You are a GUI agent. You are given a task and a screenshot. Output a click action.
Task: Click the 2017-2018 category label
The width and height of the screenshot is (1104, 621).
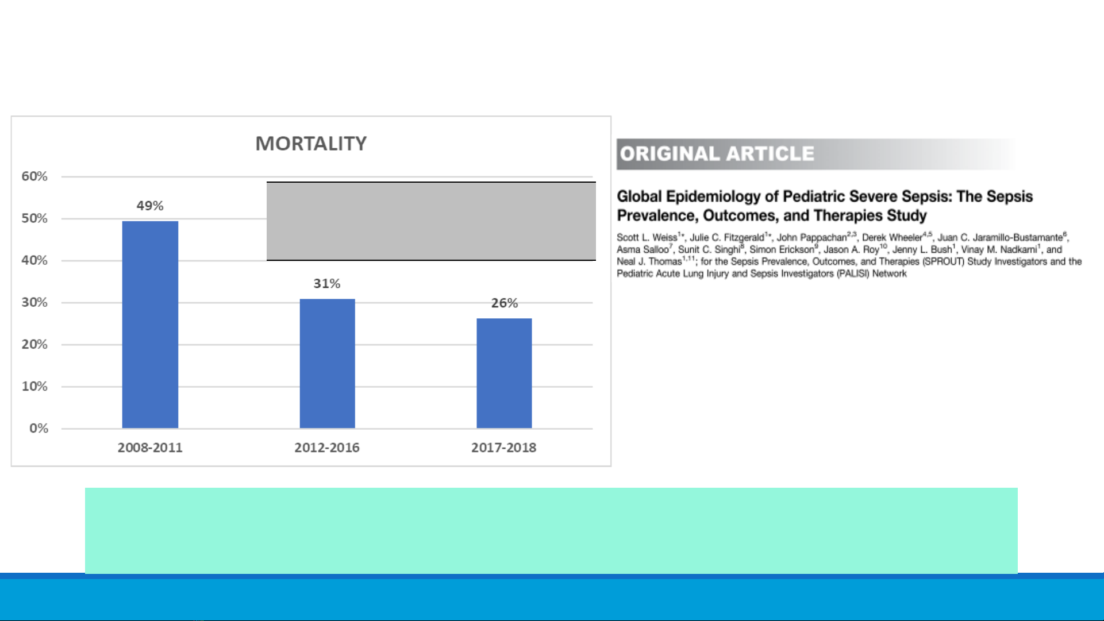504,448
